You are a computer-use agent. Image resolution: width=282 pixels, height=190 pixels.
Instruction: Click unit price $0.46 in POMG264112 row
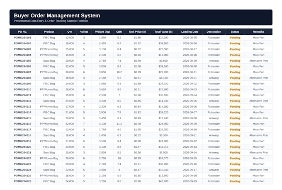tap(137, 101)
